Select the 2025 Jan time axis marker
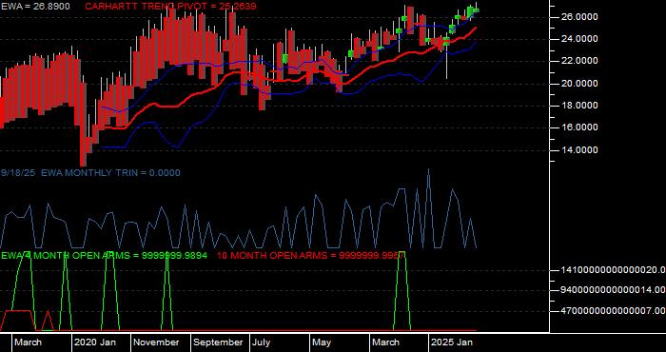This screenshot has height=352, width=666. (x=452, y=342)
